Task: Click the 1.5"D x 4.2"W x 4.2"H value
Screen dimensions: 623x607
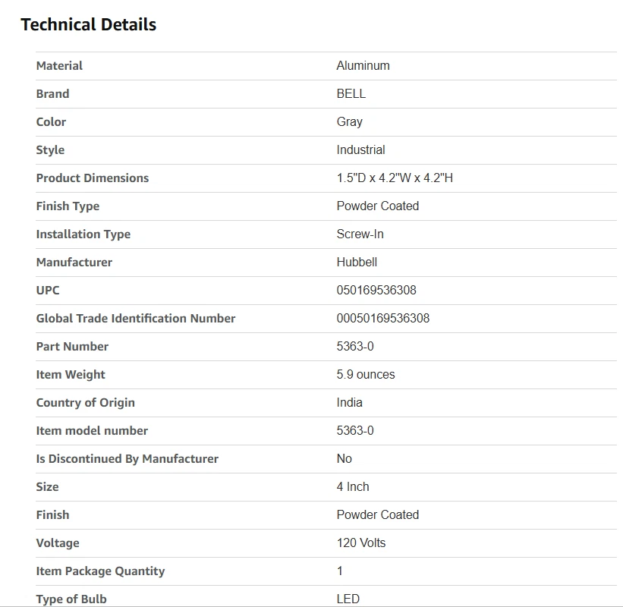Action: [395, 178]
